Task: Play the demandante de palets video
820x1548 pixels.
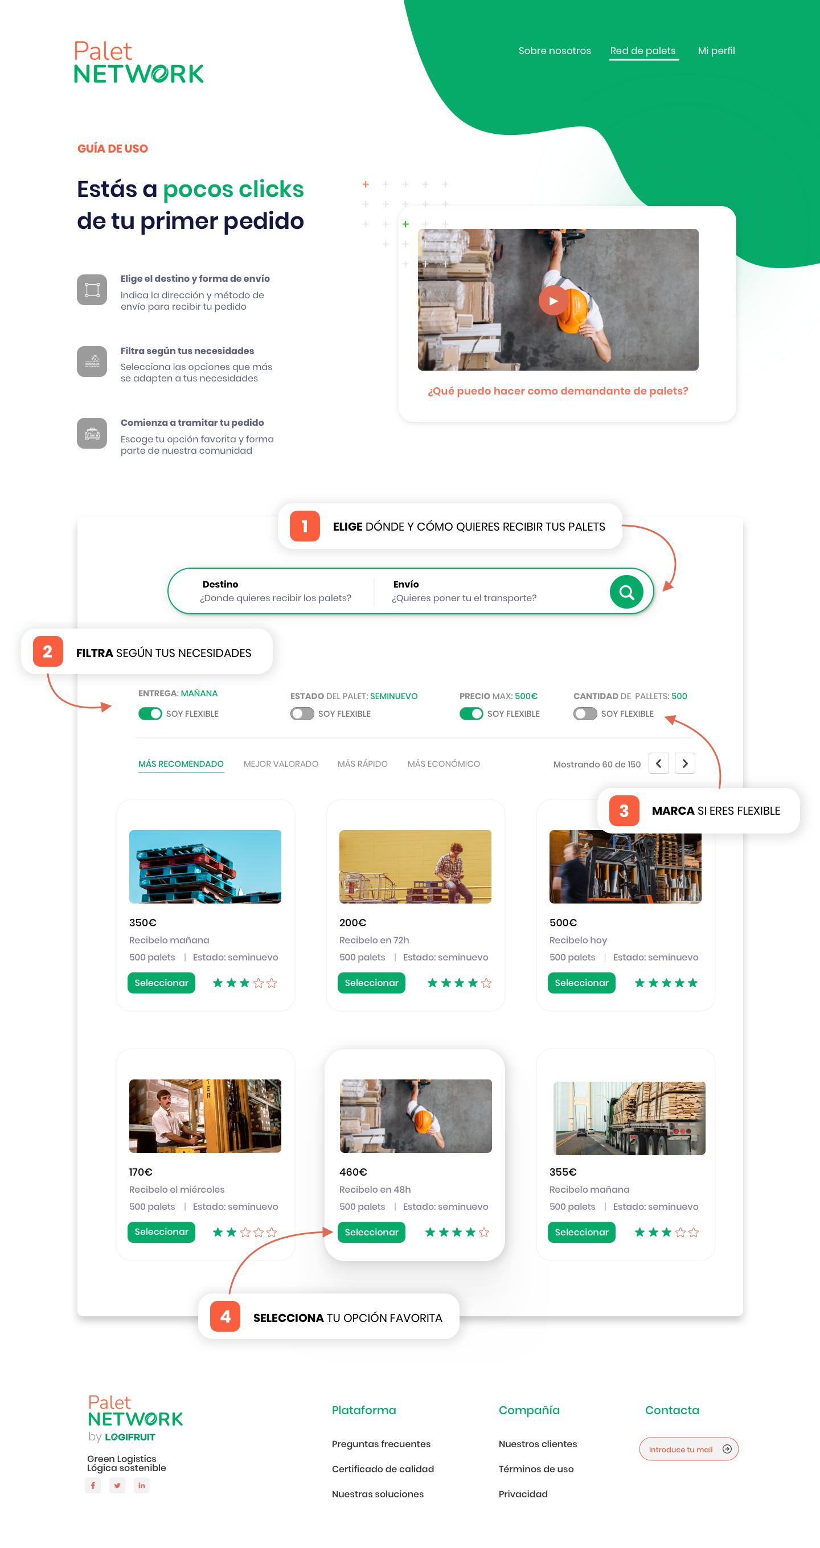Action: click(x=553, y=301)
